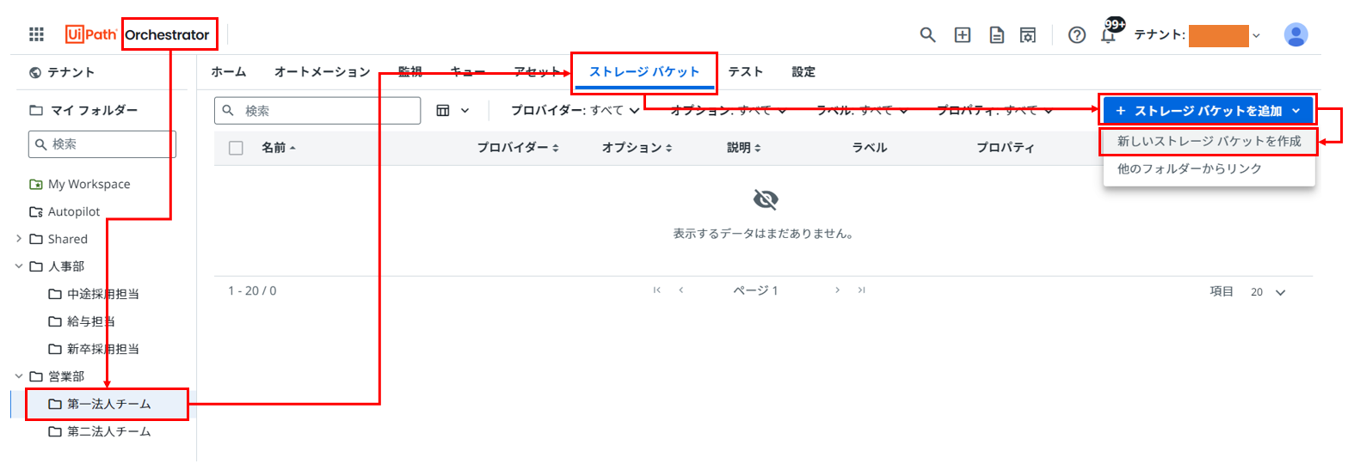The width and height of the screenshot is (1354, 470).
Task: Select 新しいストレージ バケットを作成 menu option
Action: coord(1209,141)
